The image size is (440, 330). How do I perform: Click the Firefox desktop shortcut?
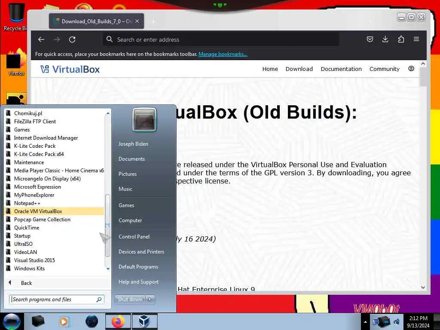click(x=16, y=62)
